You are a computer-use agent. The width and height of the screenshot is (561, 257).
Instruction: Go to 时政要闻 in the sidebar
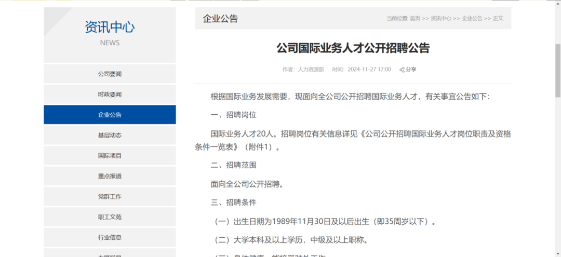110,94
